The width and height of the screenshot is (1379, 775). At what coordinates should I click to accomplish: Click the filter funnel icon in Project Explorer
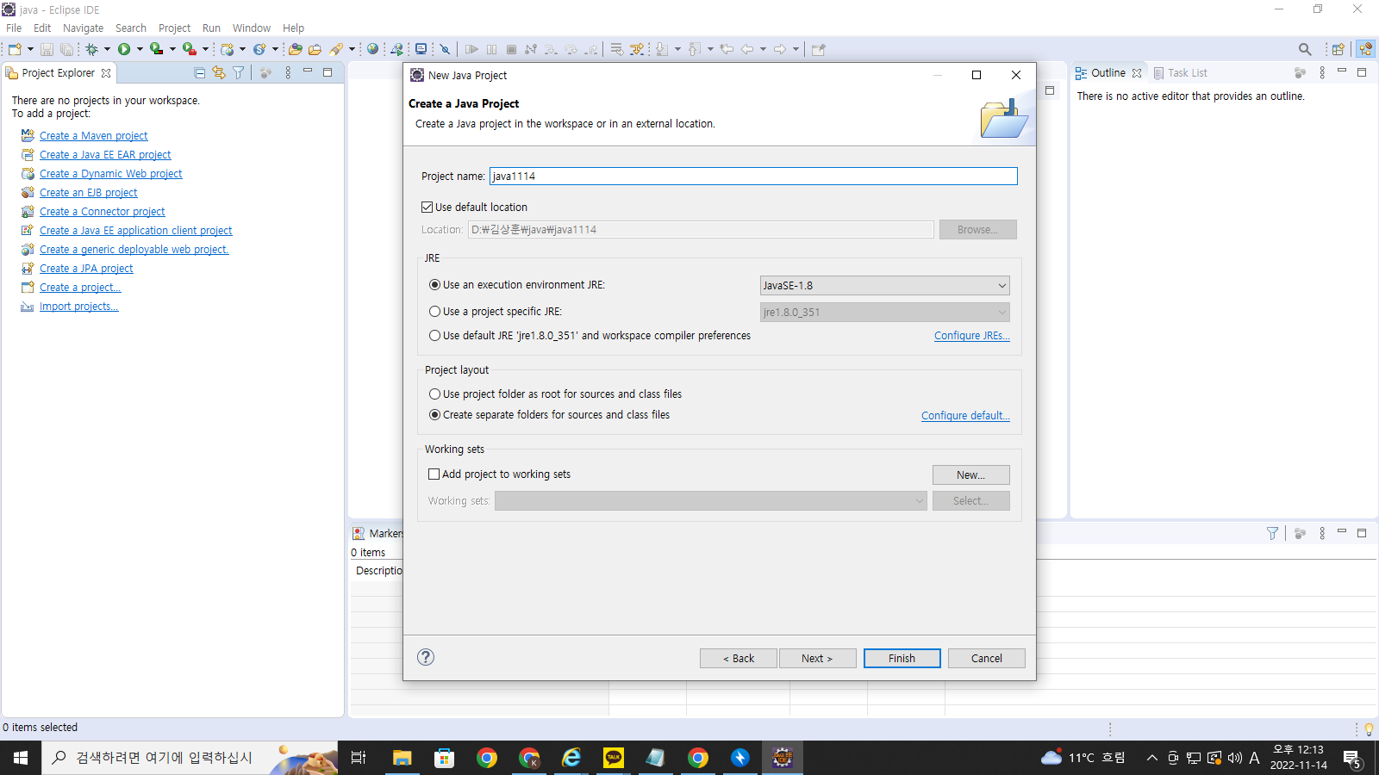pyautogui.click(x=238, y=73)
